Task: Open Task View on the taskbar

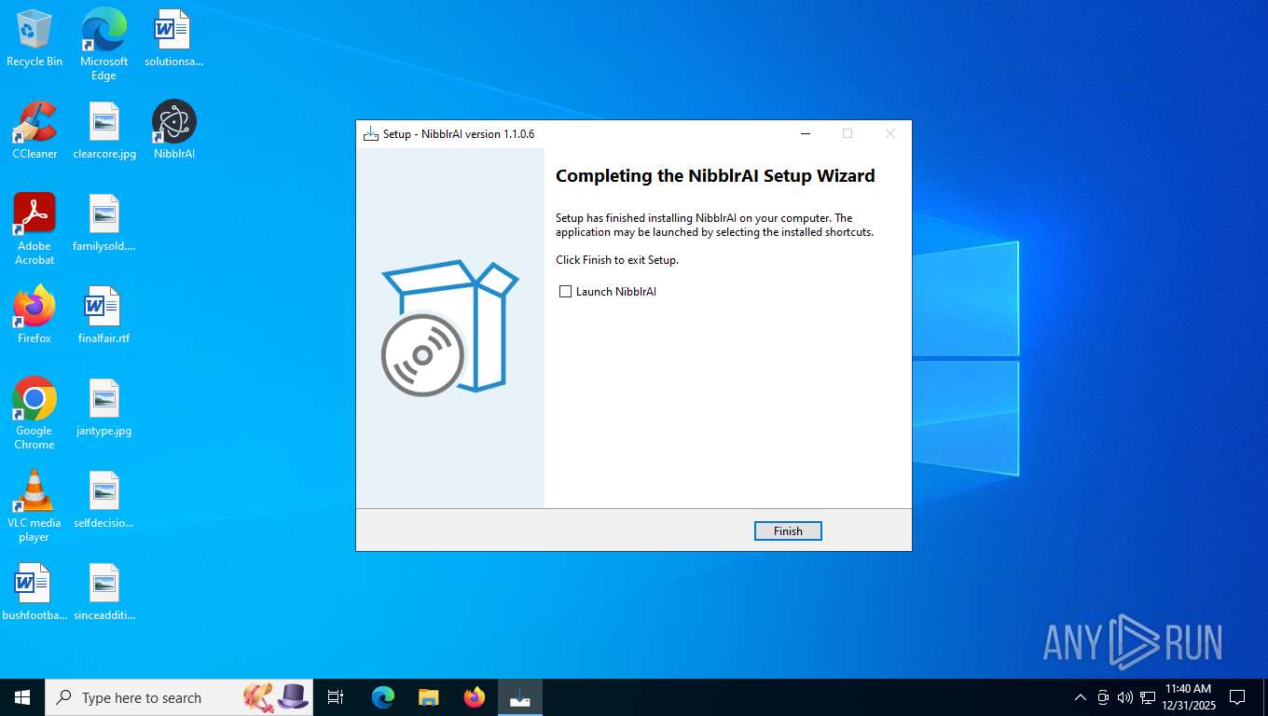Action: coord(336,697)
